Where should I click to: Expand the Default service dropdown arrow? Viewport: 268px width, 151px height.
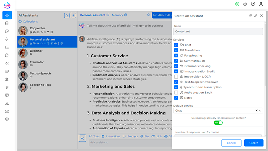point(260,111)
